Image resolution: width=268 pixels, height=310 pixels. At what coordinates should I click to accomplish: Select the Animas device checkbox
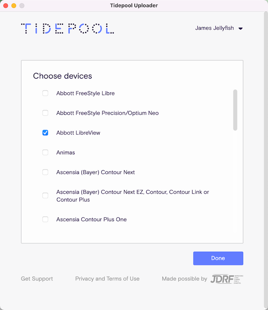(45, 153)
